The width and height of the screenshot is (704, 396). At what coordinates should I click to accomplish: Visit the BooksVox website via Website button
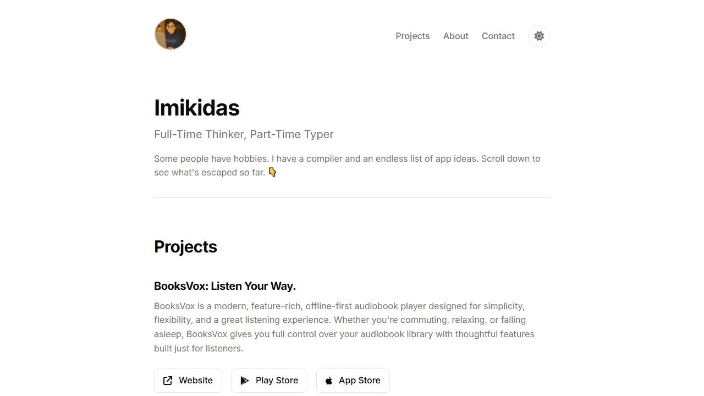click(x=188, y=380)
